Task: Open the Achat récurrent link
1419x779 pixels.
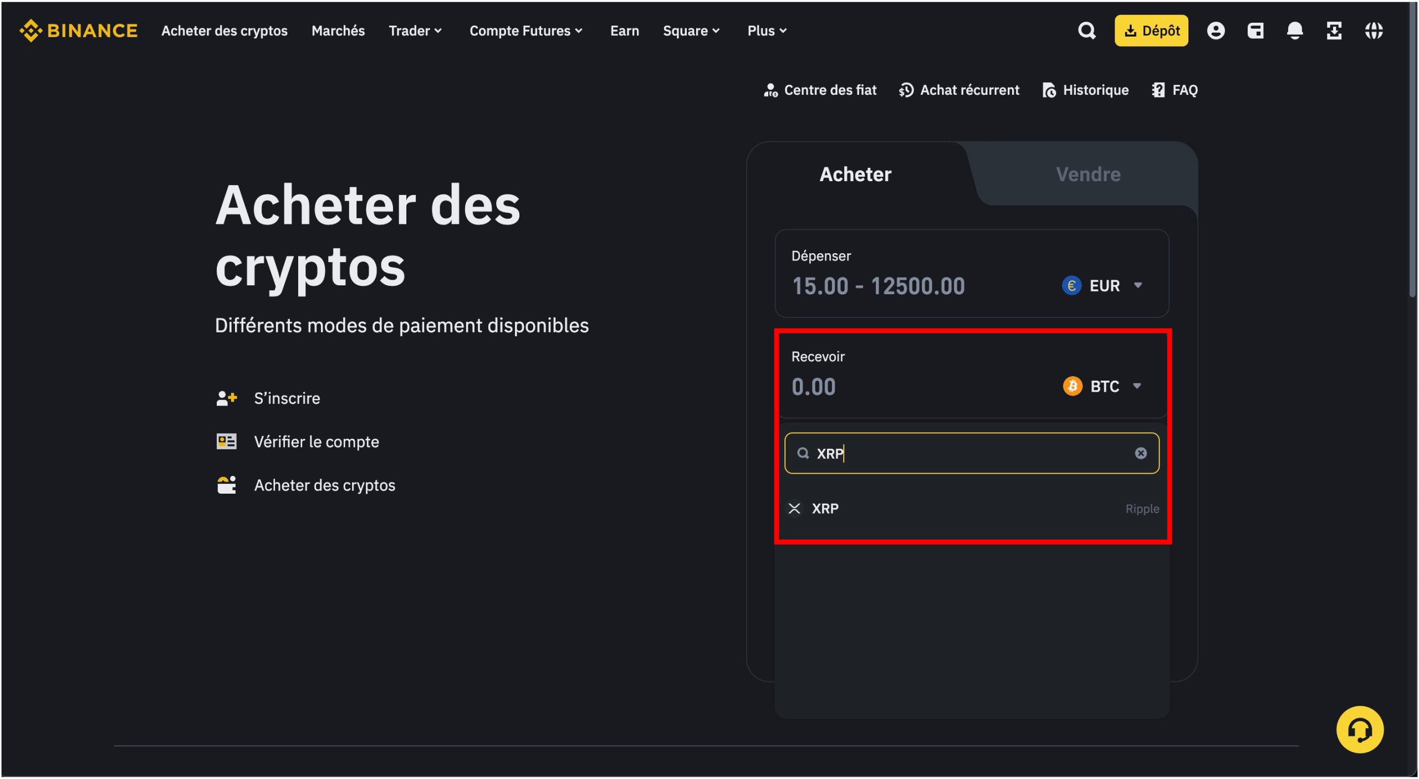Action: (x=959, y=90)
